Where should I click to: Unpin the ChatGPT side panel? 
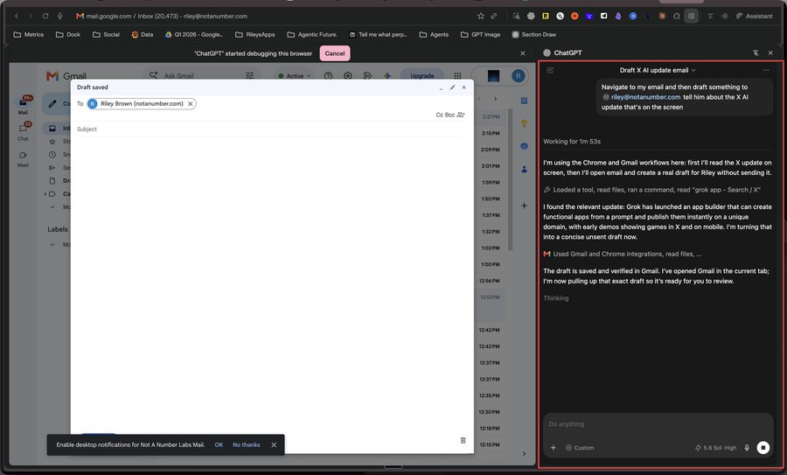point(756,52)
